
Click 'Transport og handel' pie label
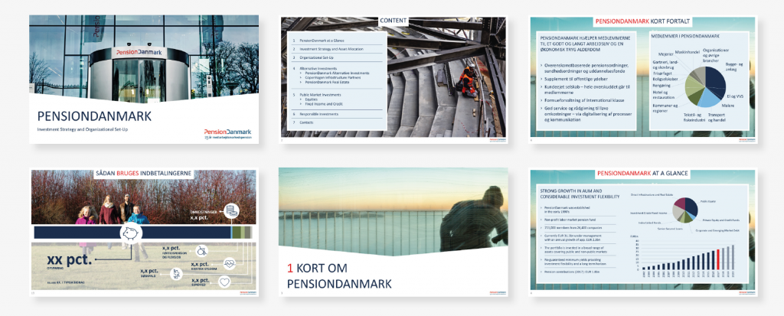[717, 118]
